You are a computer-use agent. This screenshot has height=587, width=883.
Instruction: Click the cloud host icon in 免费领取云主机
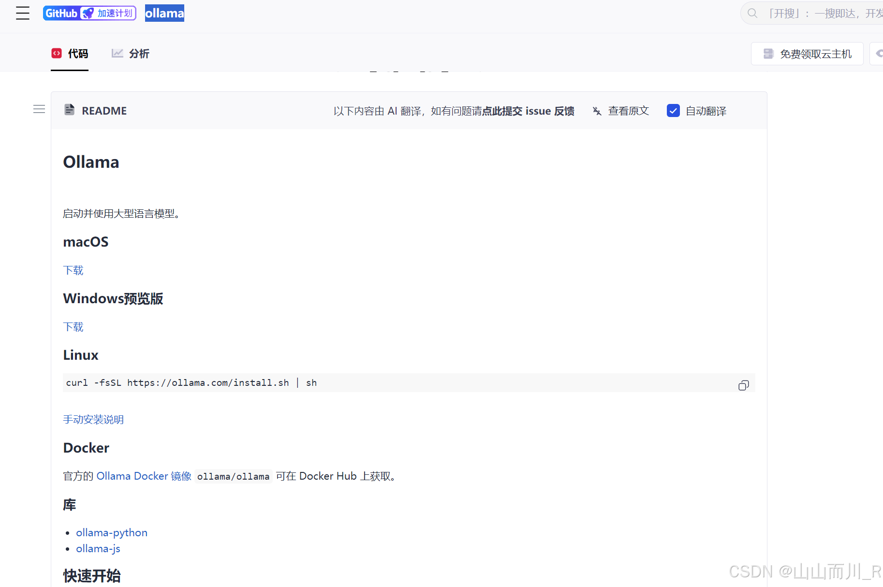[768, 54]
